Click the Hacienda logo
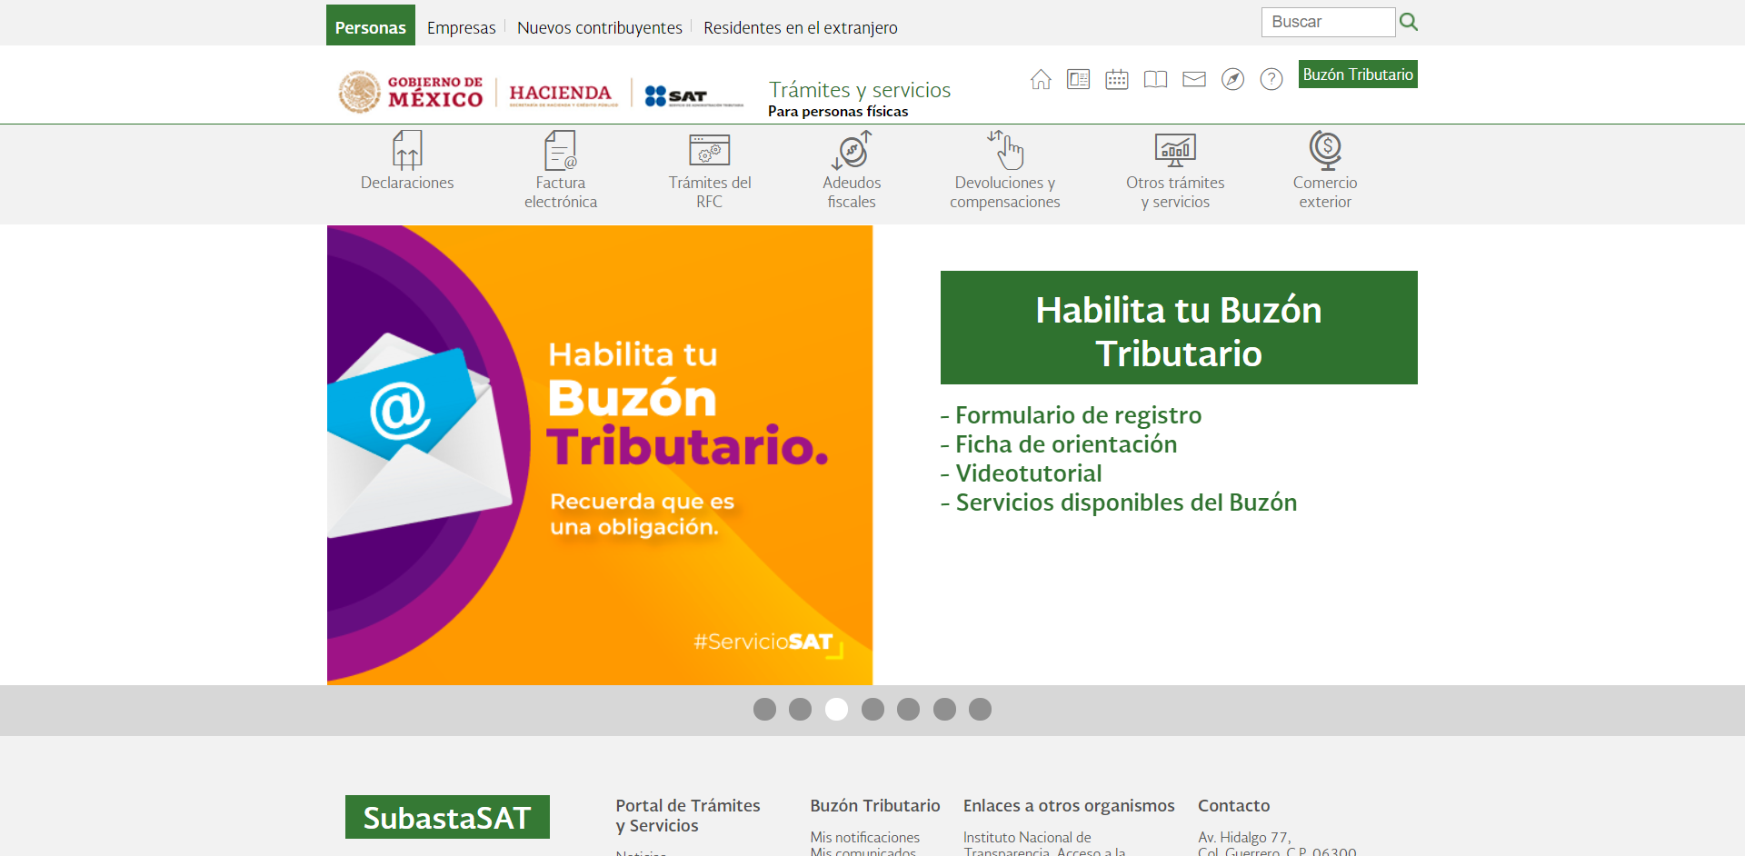The height and width of the screenshot is (856, 1745). point(562,94)
